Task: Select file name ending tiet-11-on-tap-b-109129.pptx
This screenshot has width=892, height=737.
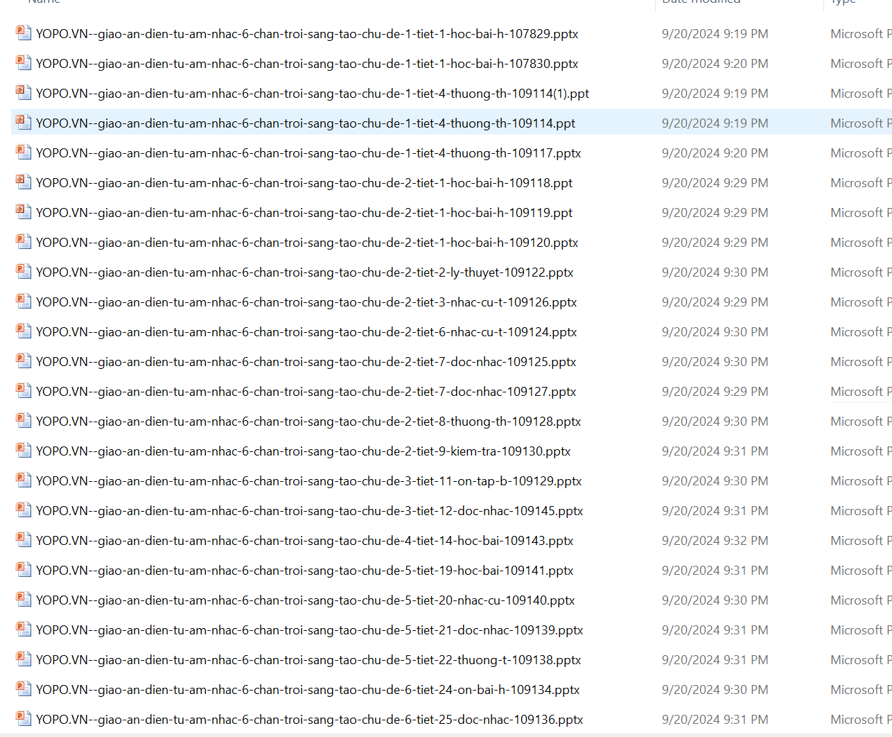Action: point(309,481)
